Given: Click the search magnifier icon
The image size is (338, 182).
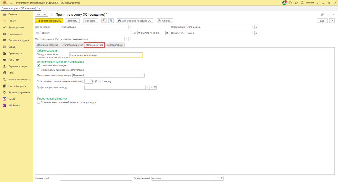Looking at the screenshot, I should [302, 3].
